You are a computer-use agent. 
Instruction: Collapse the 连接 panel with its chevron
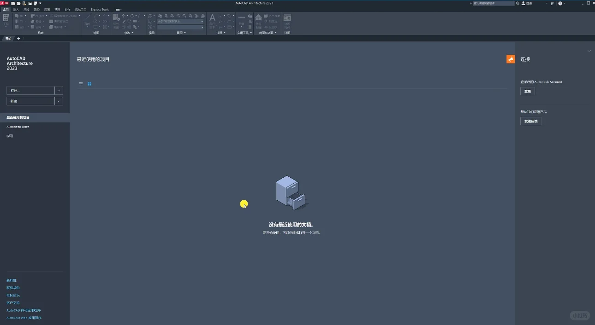click(x=589, y=51)
